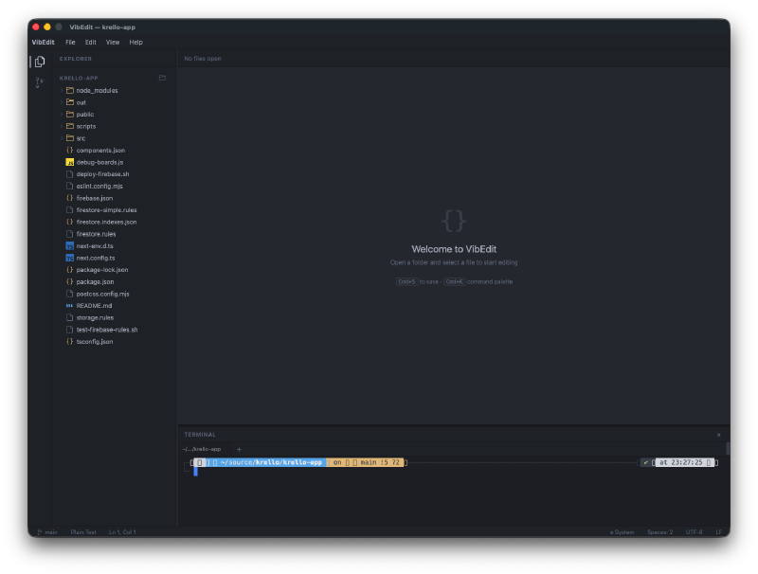Click Ln 1, Col 1 cursor position
The image size is (758, 574).
[122, 532]
